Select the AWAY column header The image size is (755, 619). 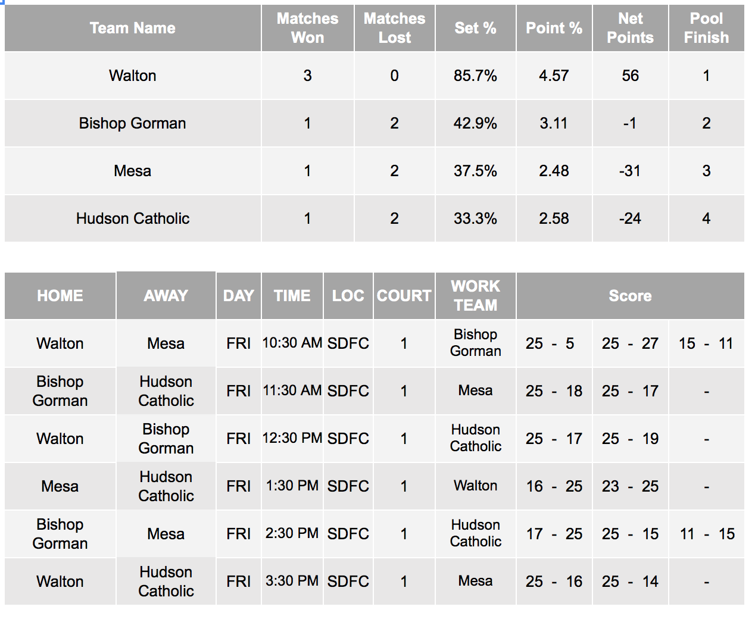[x=166, y=296]
